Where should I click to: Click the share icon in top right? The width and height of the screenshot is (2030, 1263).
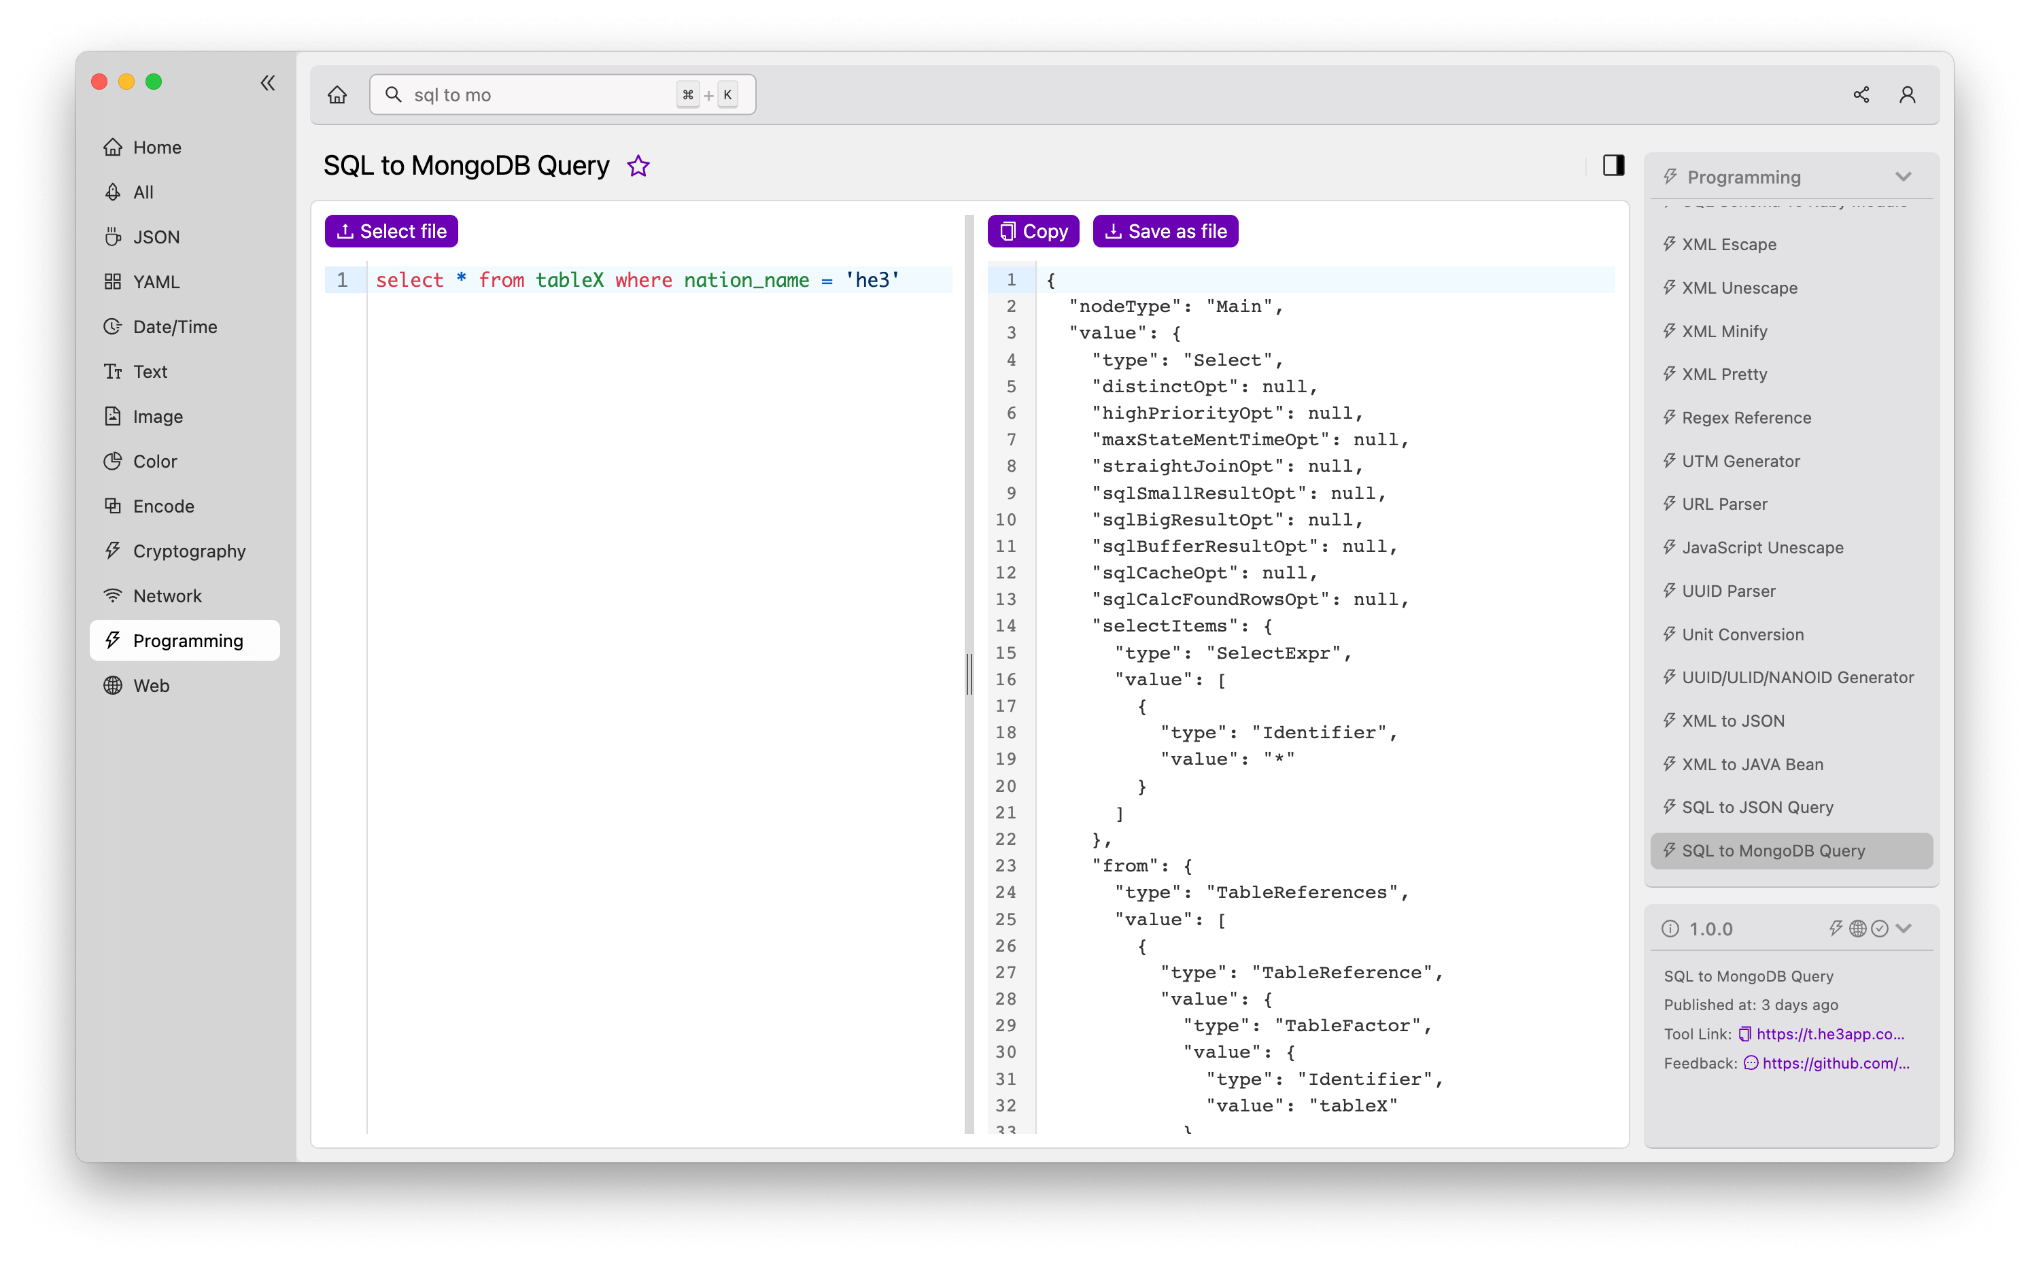coord(1861,94)
